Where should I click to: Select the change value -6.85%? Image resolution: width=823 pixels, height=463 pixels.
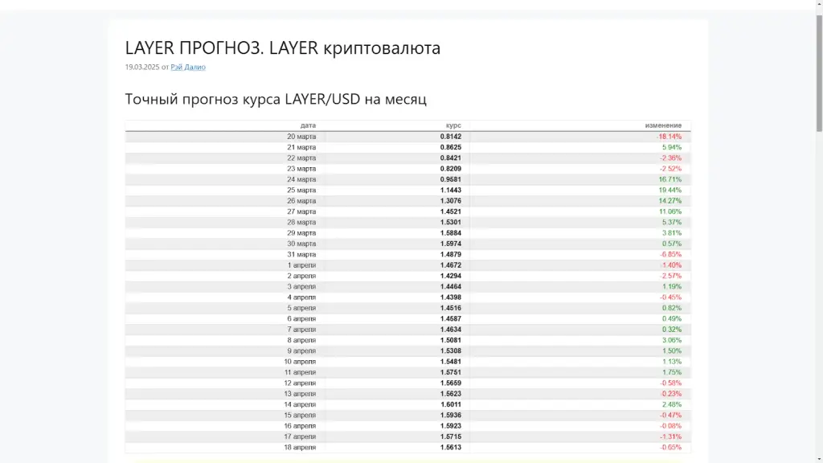tap(671, 255)
